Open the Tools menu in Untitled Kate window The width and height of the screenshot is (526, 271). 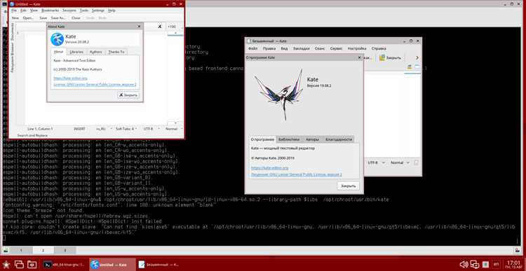pyautogui.click(x=84, y=11)
